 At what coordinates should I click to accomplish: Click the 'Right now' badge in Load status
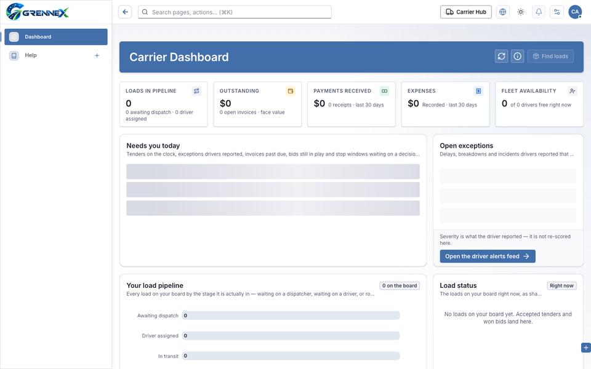(561, 286)
